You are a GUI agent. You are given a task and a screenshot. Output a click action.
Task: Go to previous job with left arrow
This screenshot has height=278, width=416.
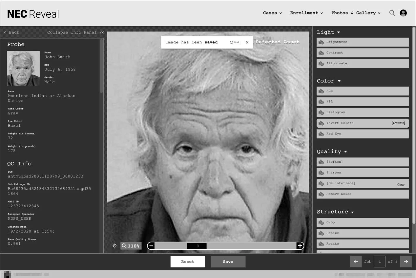356,262
